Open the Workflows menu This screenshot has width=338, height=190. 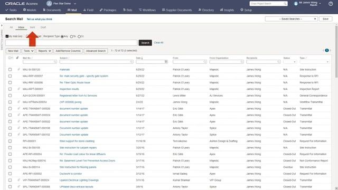[147, 10]
